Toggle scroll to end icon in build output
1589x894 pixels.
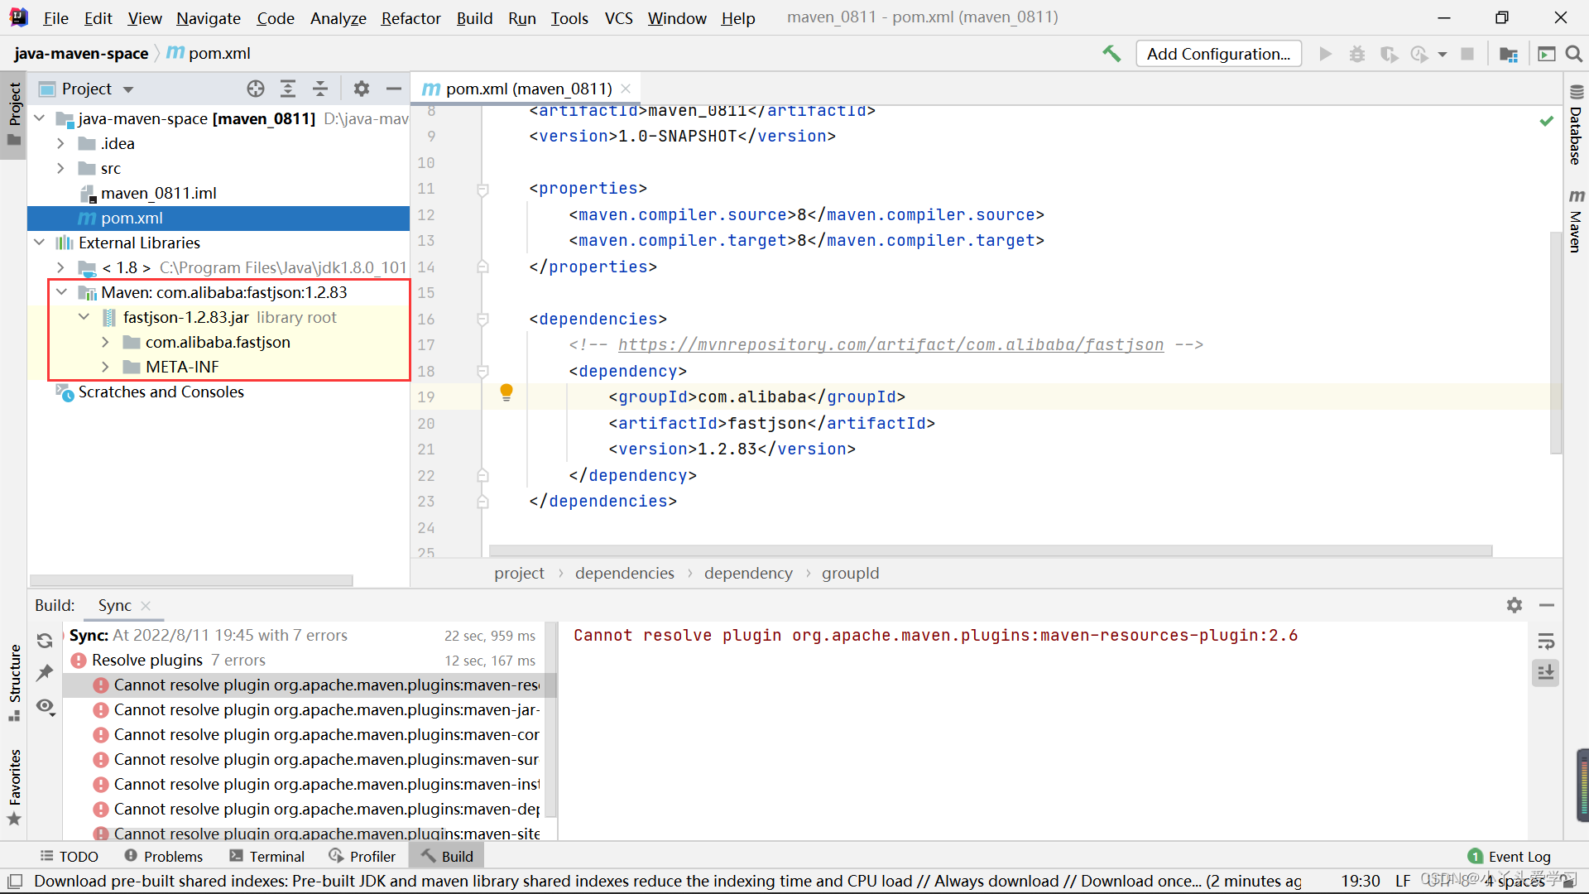(x=1546, y=672)
